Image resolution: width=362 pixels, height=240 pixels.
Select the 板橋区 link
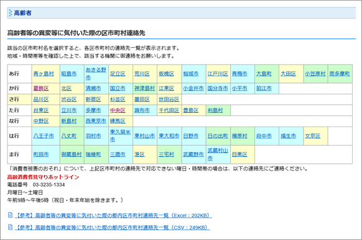coord(166,74)
